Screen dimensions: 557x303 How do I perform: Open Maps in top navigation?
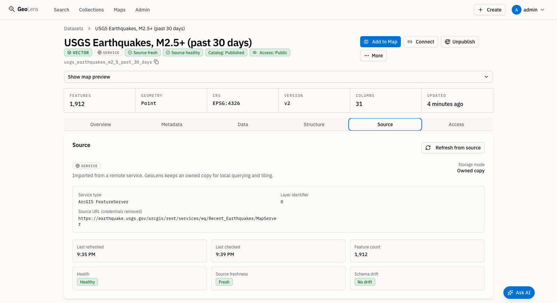120,10
